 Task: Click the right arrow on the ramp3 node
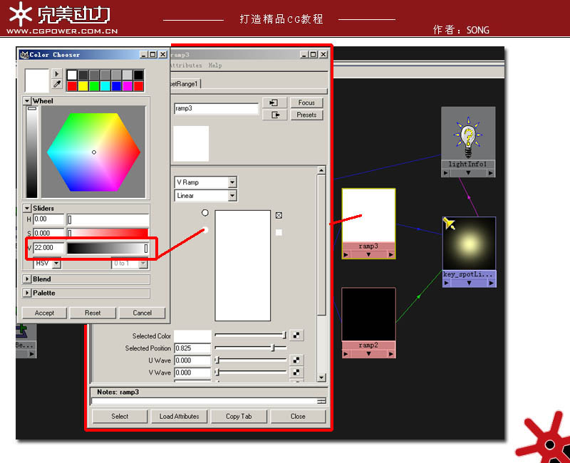point(390,255)
